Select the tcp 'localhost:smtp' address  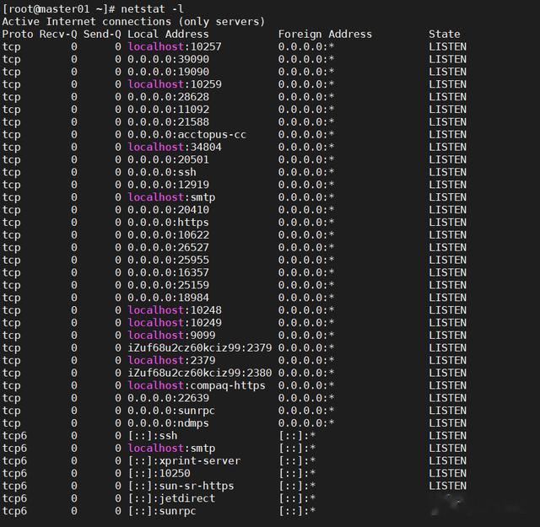[171, 197]
